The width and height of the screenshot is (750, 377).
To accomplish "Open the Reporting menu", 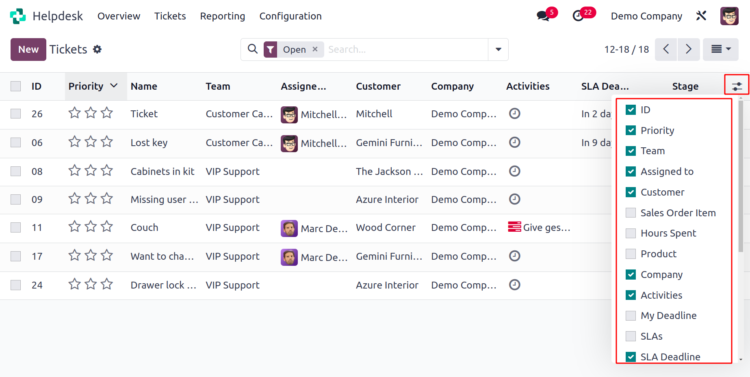I will (223, 16).
